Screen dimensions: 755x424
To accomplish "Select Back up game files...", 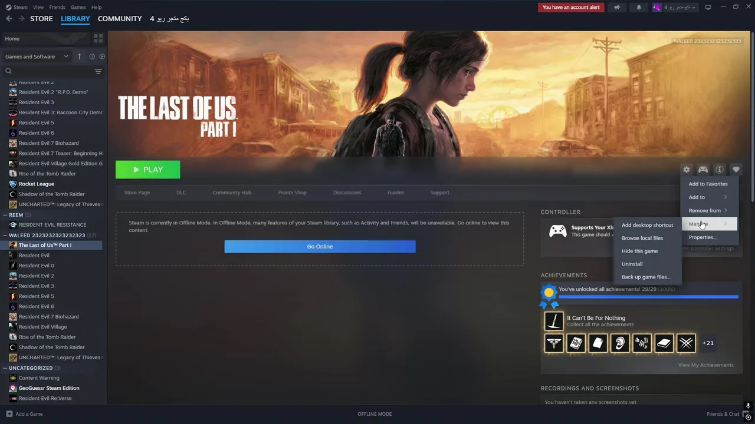I will (647, 277).
